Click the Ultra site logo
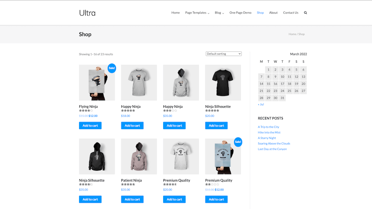The width and height of the screenshot is (372, 209). (x=87, y=13)
